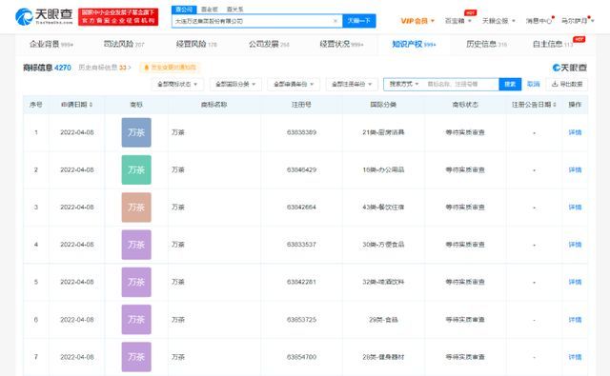
Task: Open the 历史信息 tab
Action: 486,44
